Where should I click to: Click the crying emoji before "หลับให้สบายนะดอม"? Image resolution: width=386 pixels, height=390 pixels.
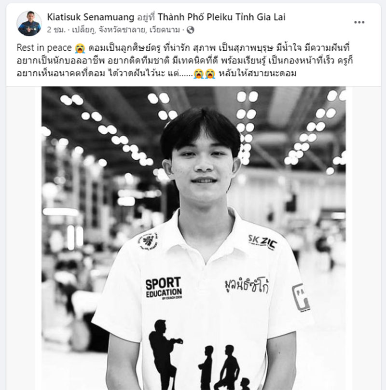coord(210,74)
